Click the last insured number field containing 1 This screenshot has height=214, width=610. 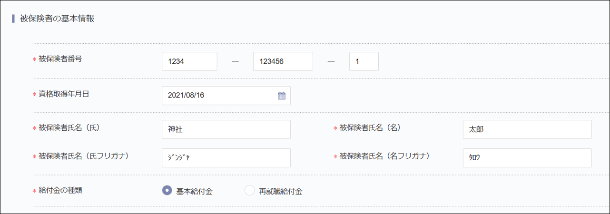pos(364,61)
